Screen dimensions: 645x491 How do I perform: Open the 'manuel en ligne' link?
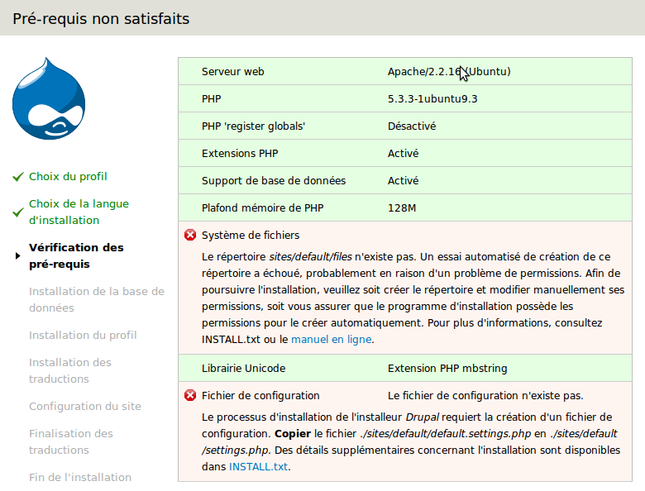pos(331,339)
